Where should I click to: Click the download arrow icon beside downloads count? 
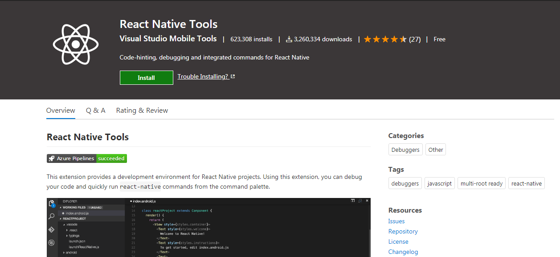pyautogui.click(x=289, y=39)
